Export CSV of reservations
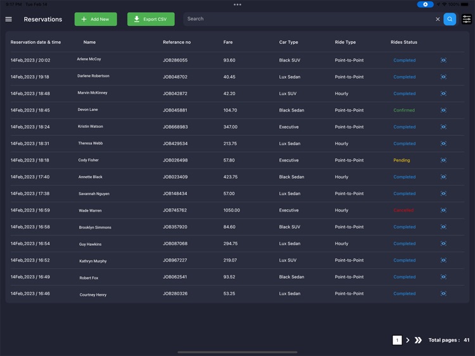 pyautogui.click(x=151, y=19)
